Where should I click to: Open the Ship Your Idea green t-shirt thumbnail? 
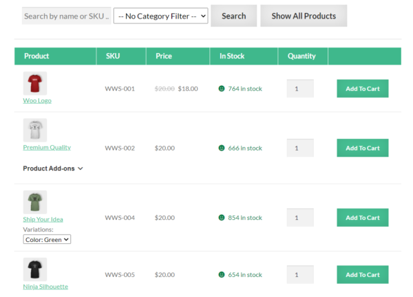(x=35, y=202)
